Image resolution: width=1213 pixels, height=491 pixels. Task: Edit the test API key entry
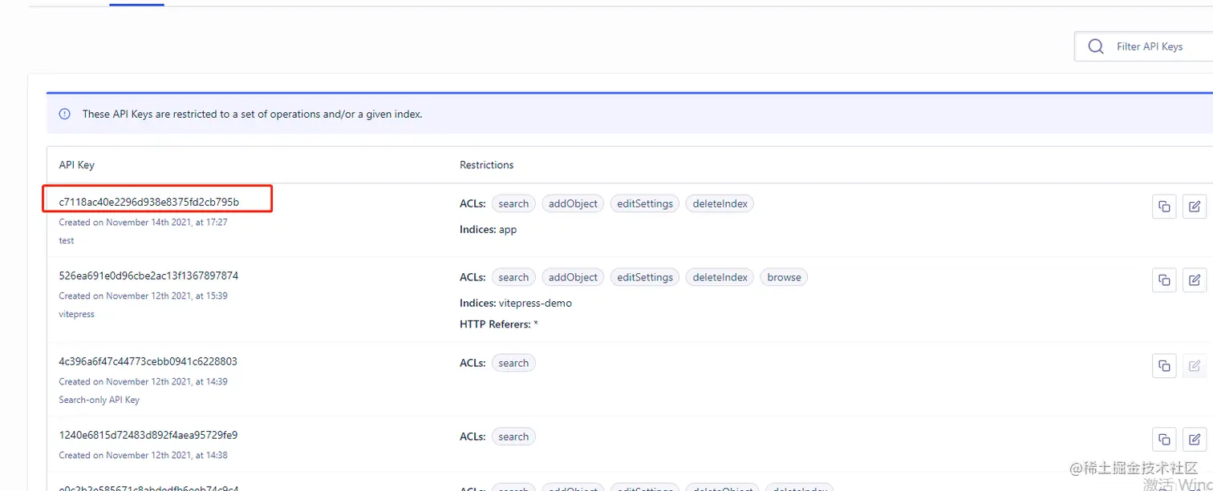(1195, 207)
